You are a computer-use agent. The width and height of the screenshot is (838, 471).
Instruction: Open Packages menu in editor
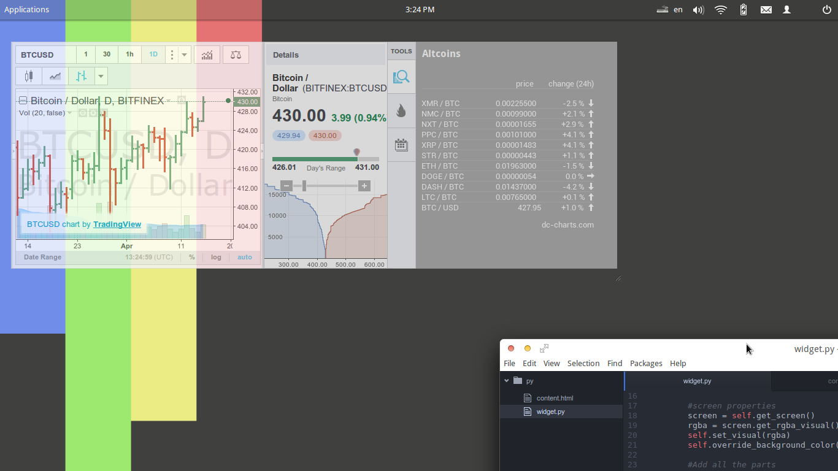tap(646, 363)
